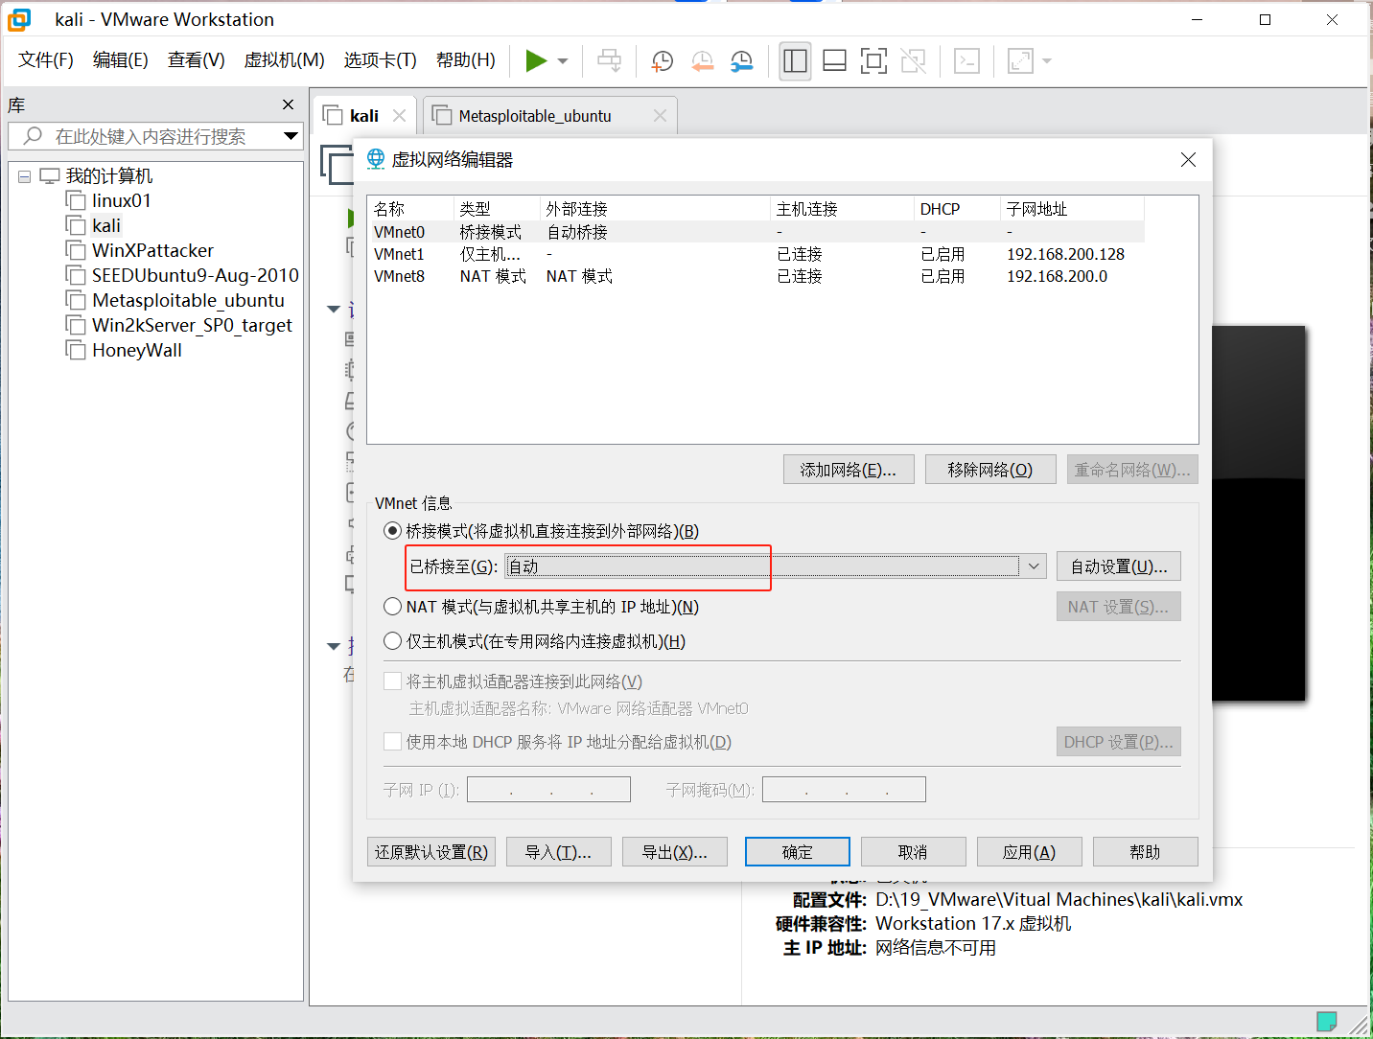Click the 导入(T)... button
Image resolution: width=1373 pixels, height=1039 pixels.
tap(558, 852)
